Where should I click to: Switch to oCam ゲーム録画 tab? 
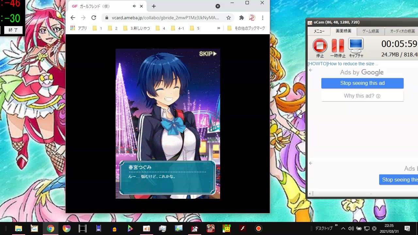click(x=371, y=31)
